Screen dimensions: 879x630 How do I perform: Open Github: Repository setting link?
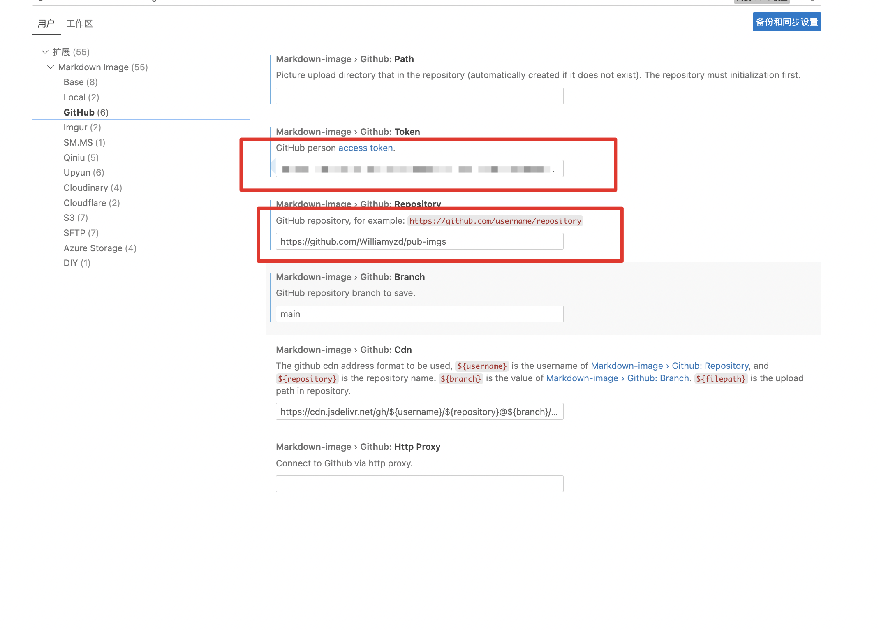pos(669,366)
